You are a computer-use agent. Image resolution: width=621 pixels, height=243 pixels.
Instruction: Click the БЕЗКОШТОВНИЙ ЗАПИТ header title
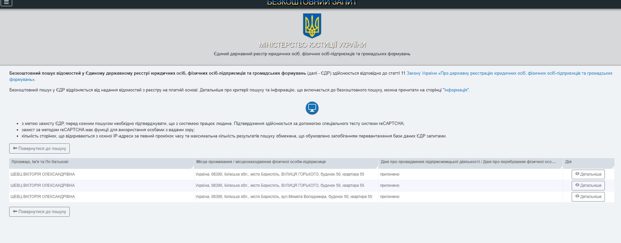[x=311, y=3]
